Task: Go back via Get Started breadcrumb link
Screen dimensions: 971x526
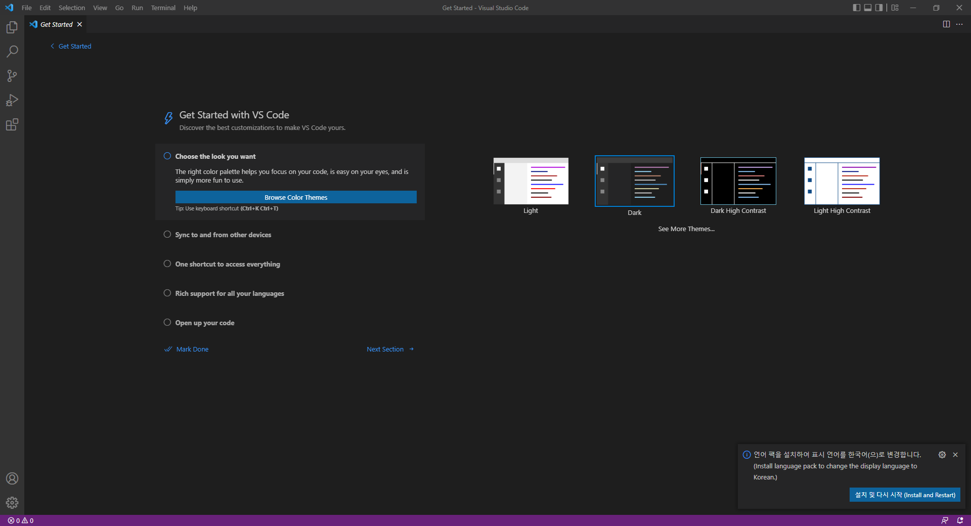Action: coord(75,46)
